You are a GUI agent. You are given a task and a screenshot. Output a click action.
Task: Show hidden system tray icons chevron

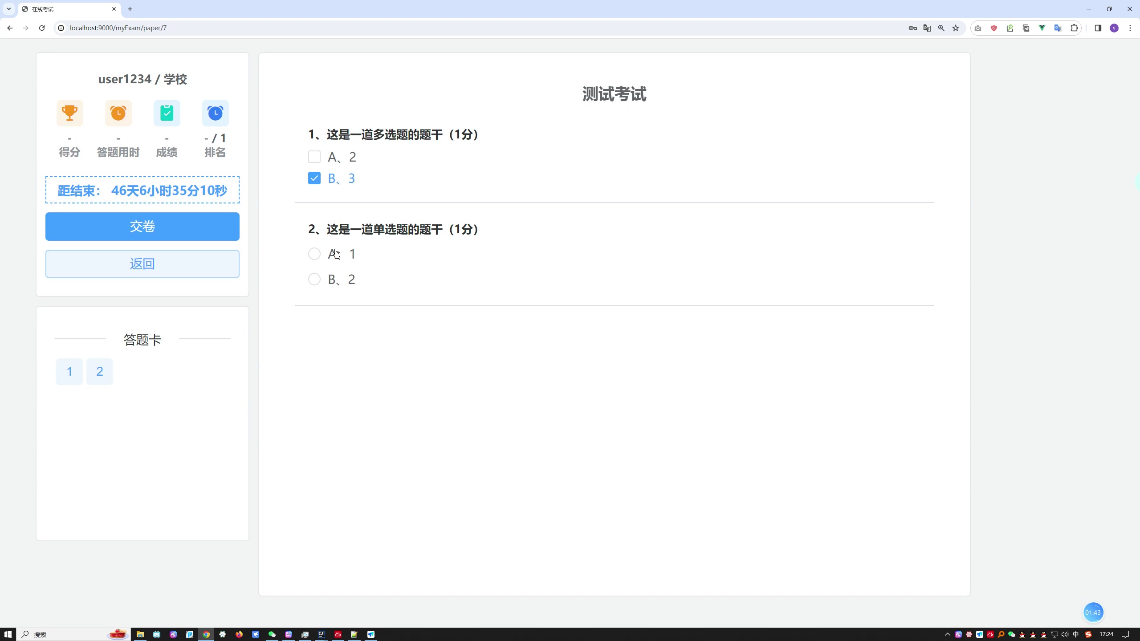(947, 634)
